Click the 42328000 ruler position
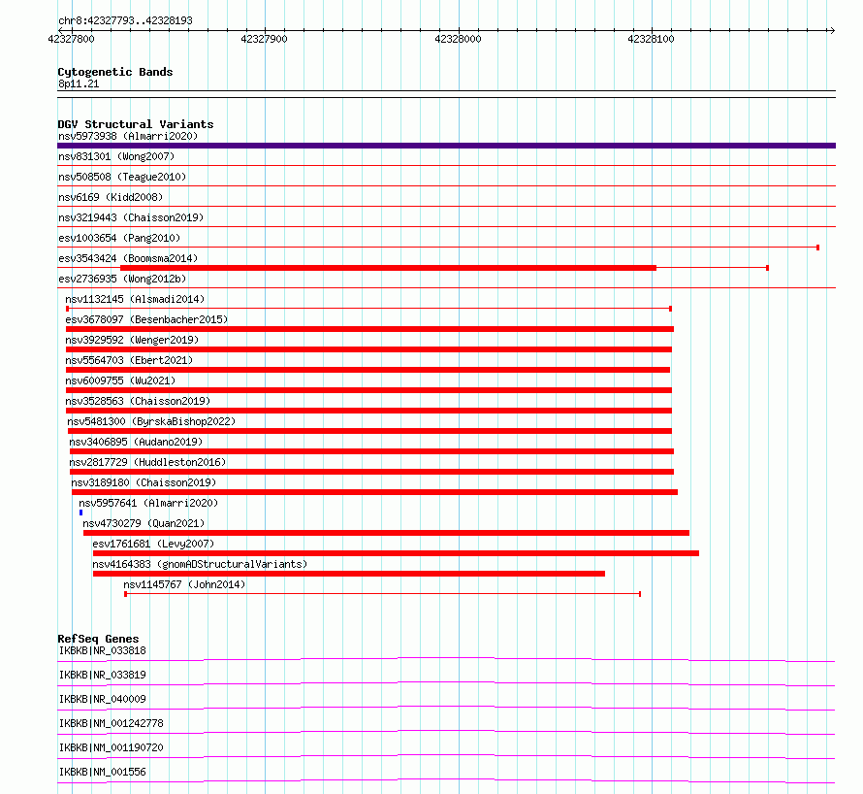The image size is (863, 794). (x=458, y=39)
